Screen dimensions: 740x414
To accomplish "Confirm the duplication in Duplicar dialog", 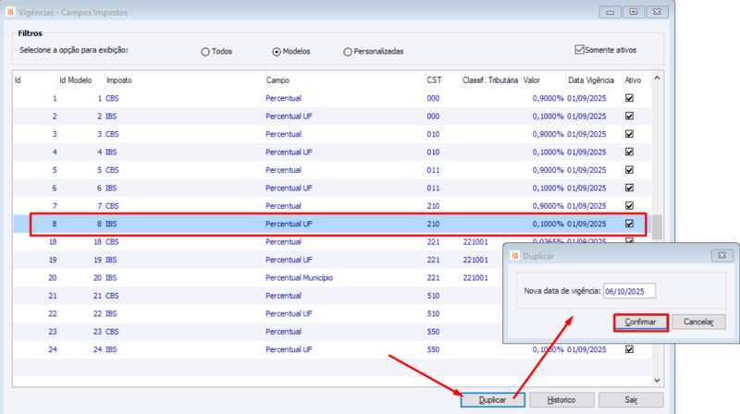I will point(640,323).
